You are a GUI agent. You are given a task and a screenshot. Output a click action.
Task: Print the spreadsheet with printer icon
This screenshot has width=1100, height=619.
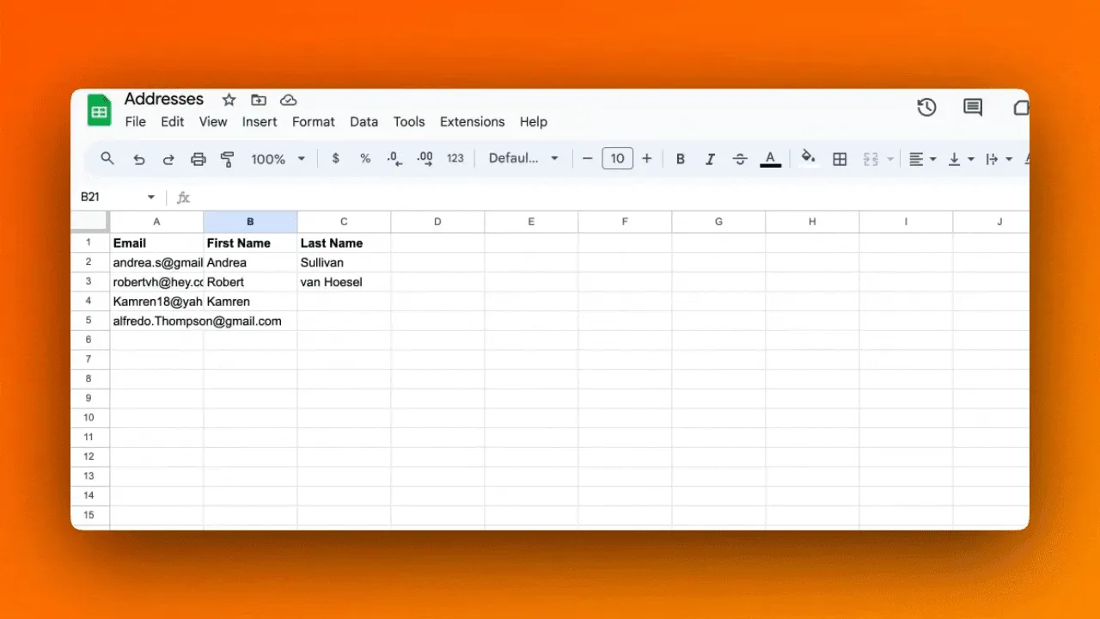199,159
